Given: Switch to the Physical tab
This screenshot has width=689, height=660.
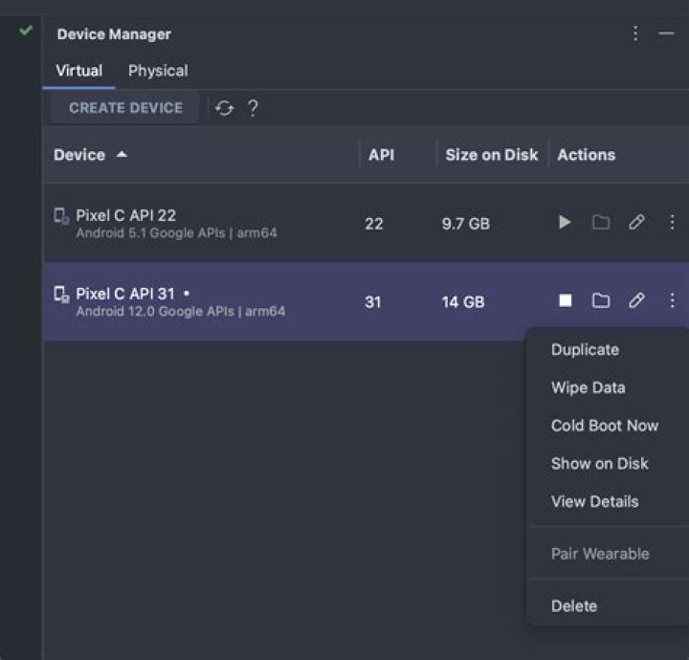Looking at the screenshot, I should click(x=158, y=71).
